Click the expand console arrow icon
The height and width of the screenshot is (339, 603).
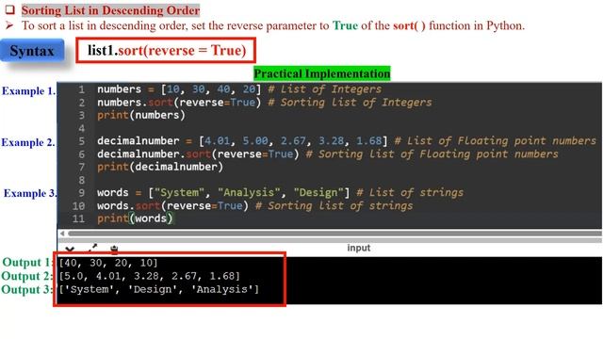[x=92, y=249]
